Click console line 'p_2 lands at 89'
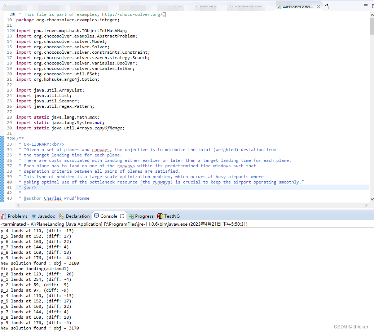 point(35,285)
